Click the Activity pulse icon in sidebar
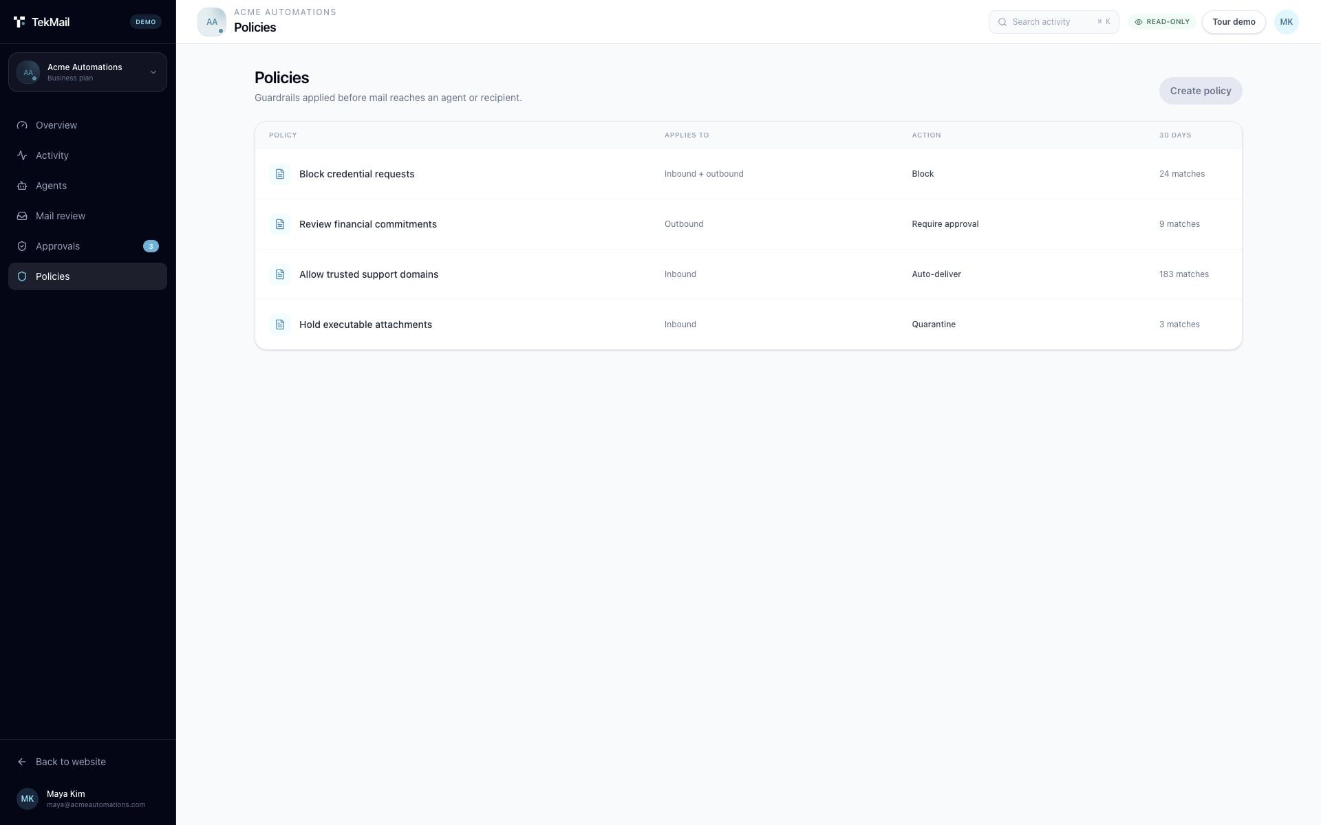Viewport: 1321px width, 825px height. coord(22,155)
